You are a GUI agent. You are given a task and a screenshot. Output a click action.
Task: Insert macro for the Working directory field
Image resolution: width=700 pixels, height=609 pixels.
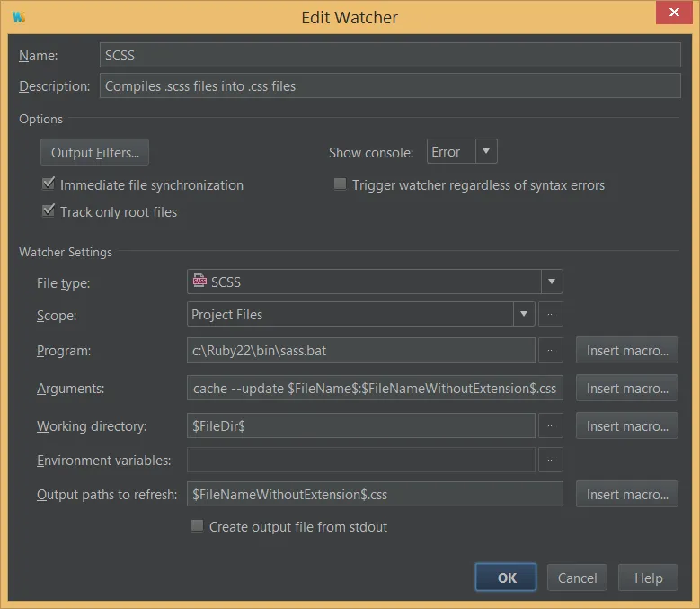pos(627,425)
